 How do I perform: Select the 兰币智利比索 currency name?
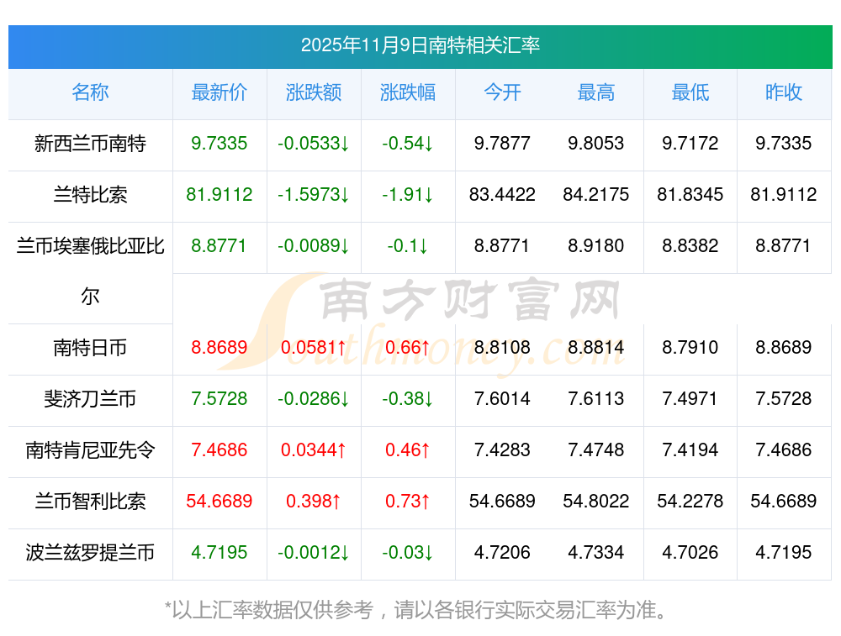coord(90,502)
